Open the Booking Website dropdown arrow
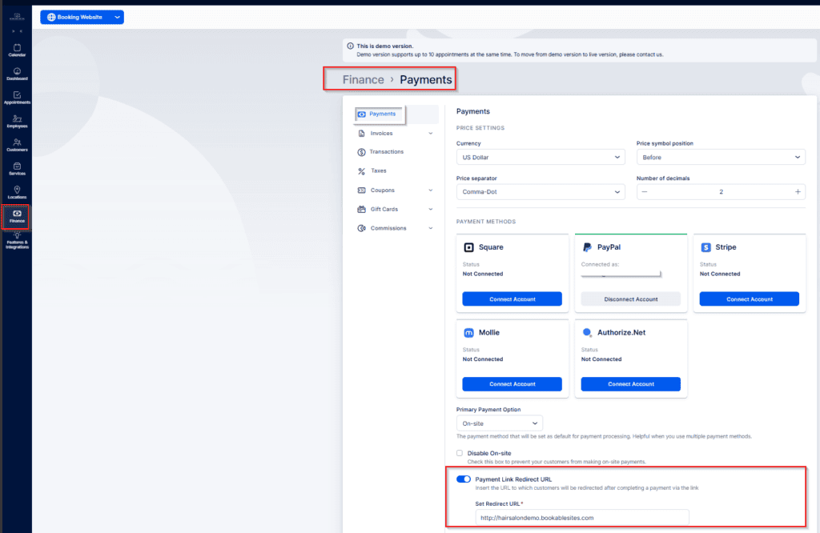This screenshot has height=533, width=820. coord(117,18)
